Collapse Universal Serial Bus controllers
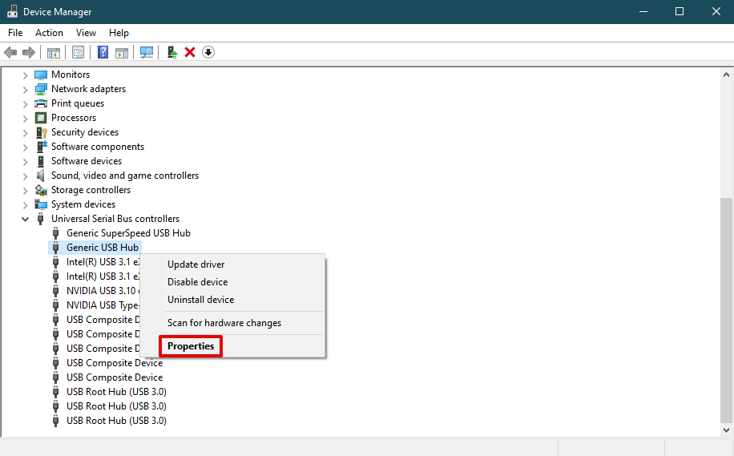Image resolution: width=734 pixels, height=456 pixels. [26, 219]
